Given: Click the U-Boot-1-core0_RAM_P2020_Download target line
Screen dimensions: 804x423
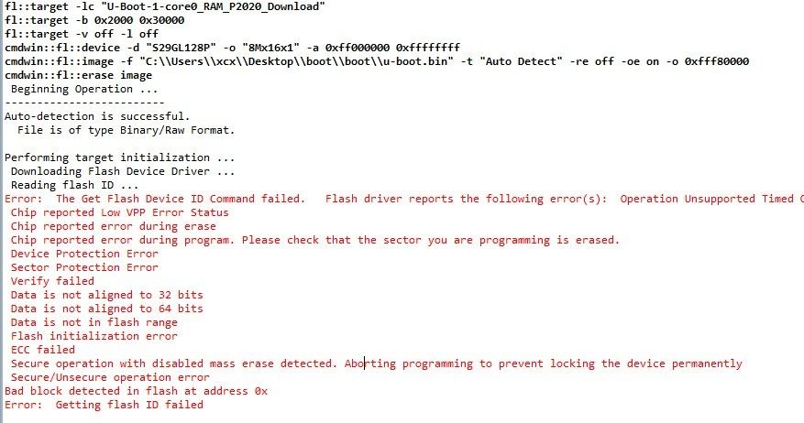Looking at the screenshot, I should 165,6.
